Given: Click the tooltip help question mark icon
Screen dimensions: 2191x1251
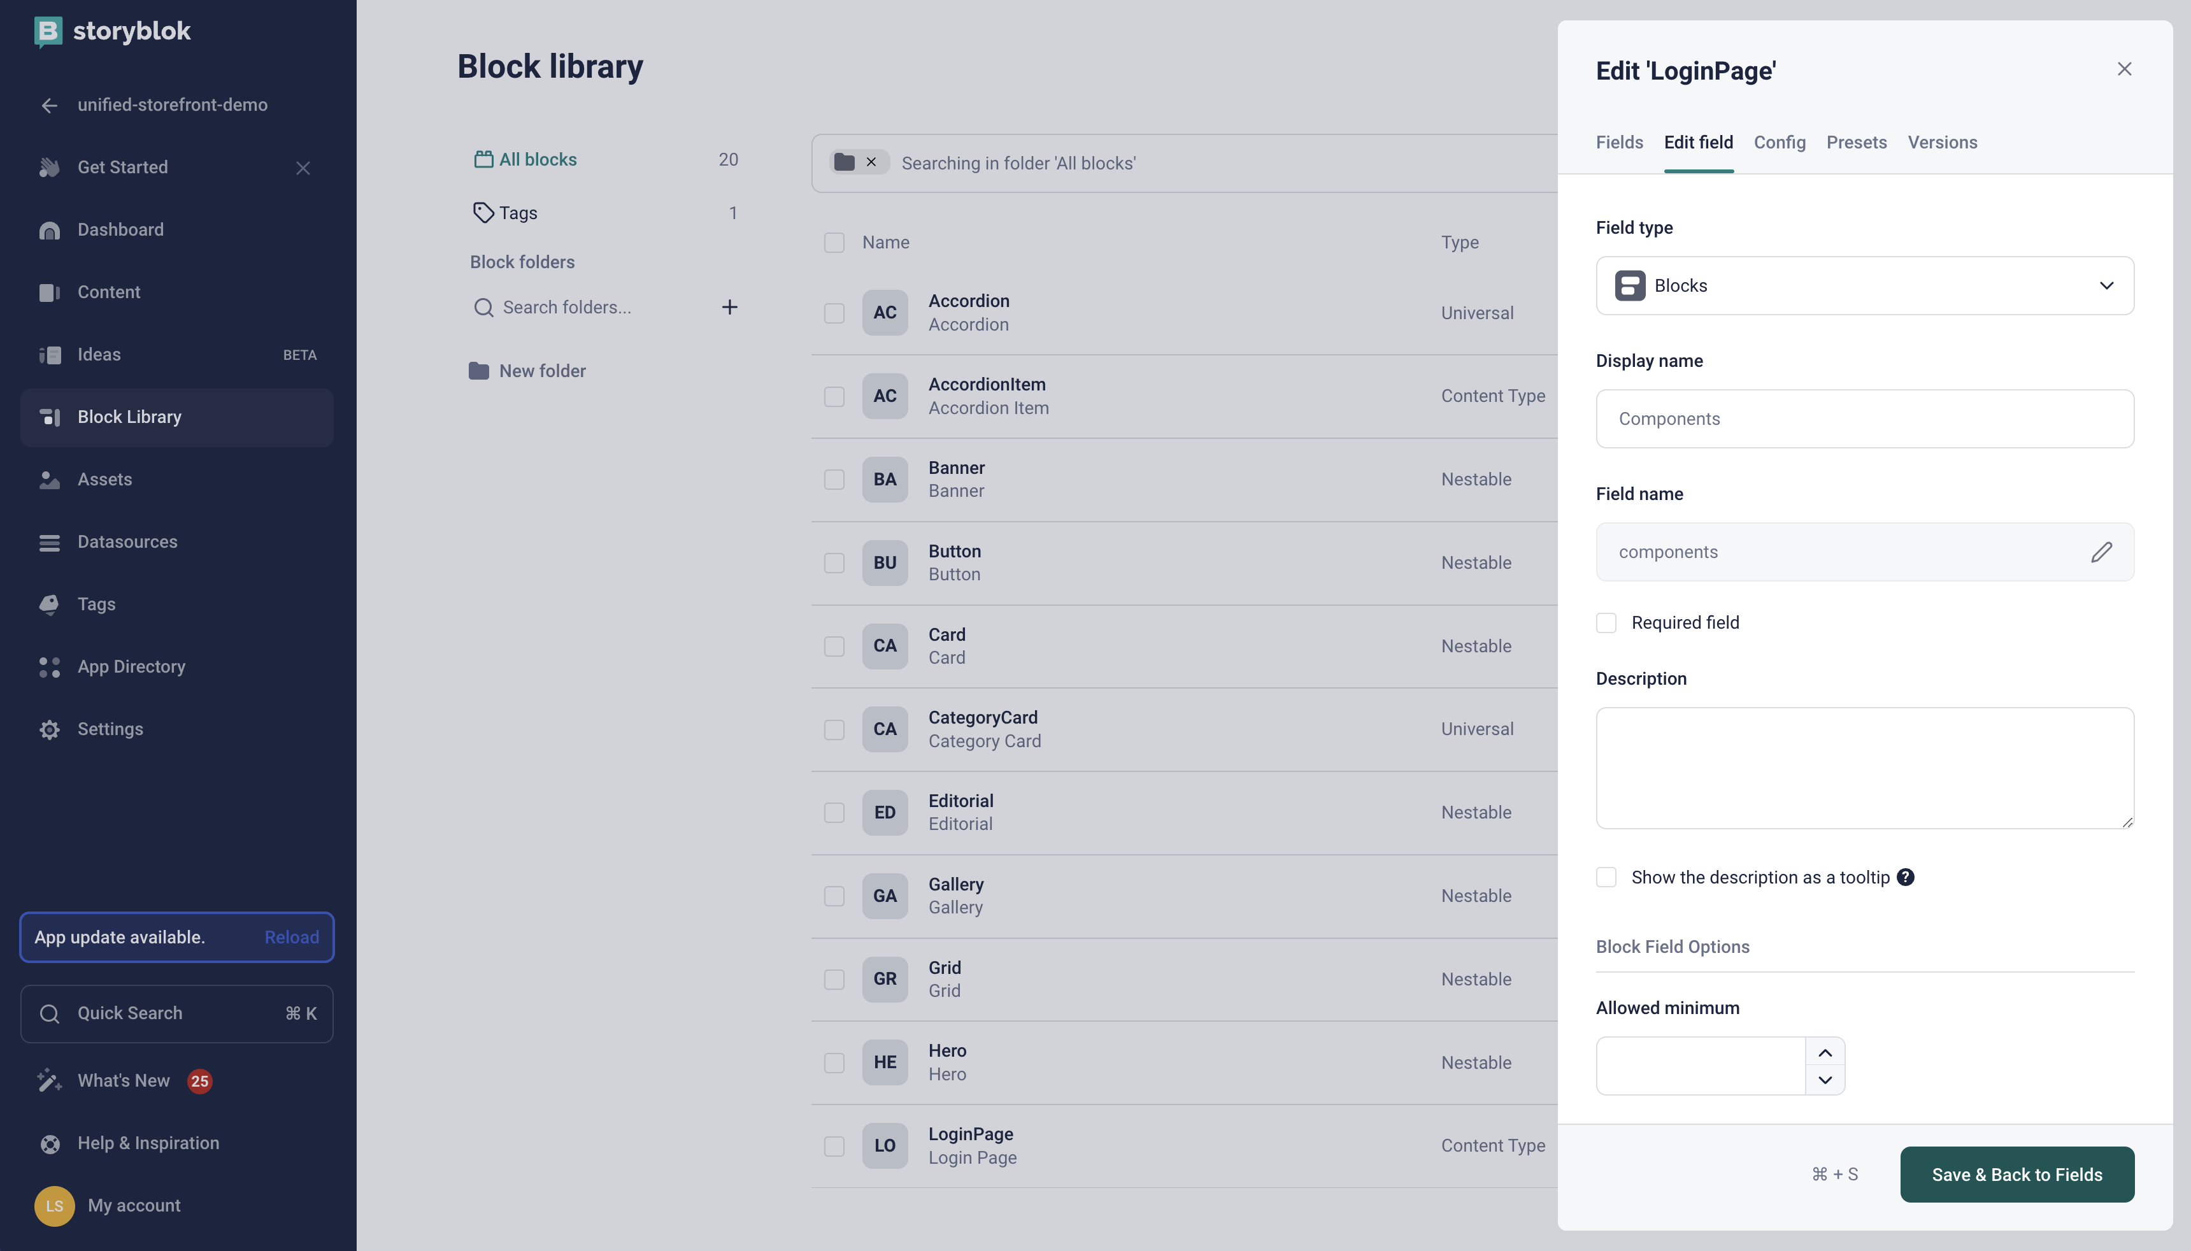Looking at the screenshot, I should click(1905, 877).
